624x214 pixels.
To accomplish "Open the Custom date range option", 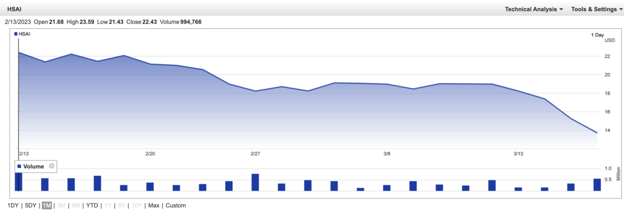I will [x=176, y=206].
